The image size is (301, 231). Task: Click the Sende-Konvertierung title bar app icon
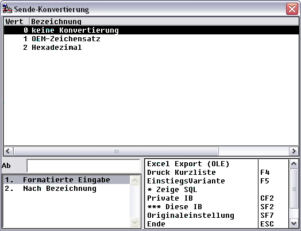tap(7, 9)
